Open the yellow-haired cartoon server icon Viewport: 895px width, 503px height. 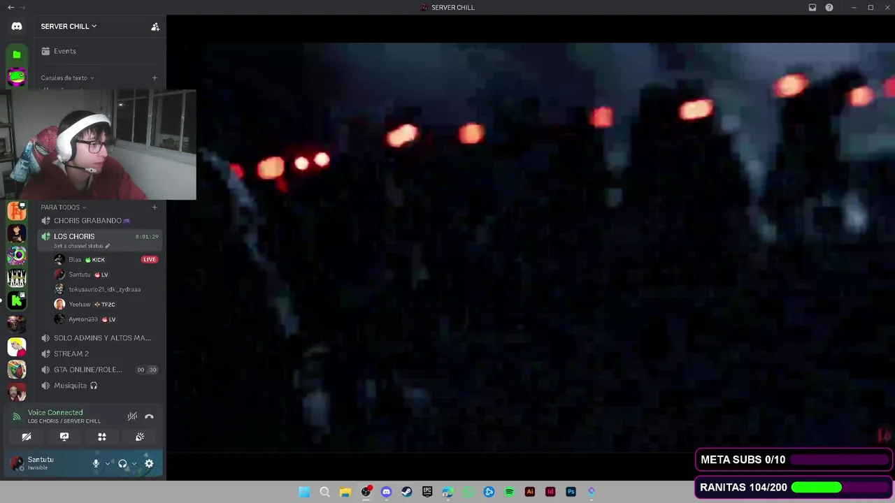(x=17, y=347)
